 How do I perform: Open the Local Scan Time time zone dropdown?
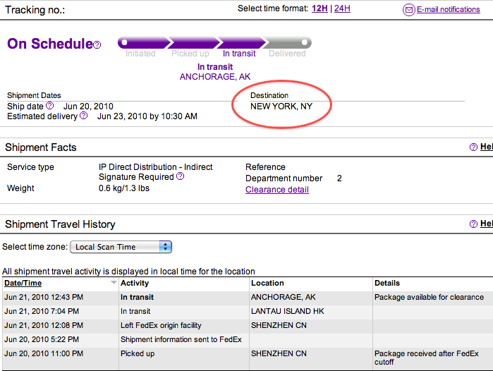(121, 247)
